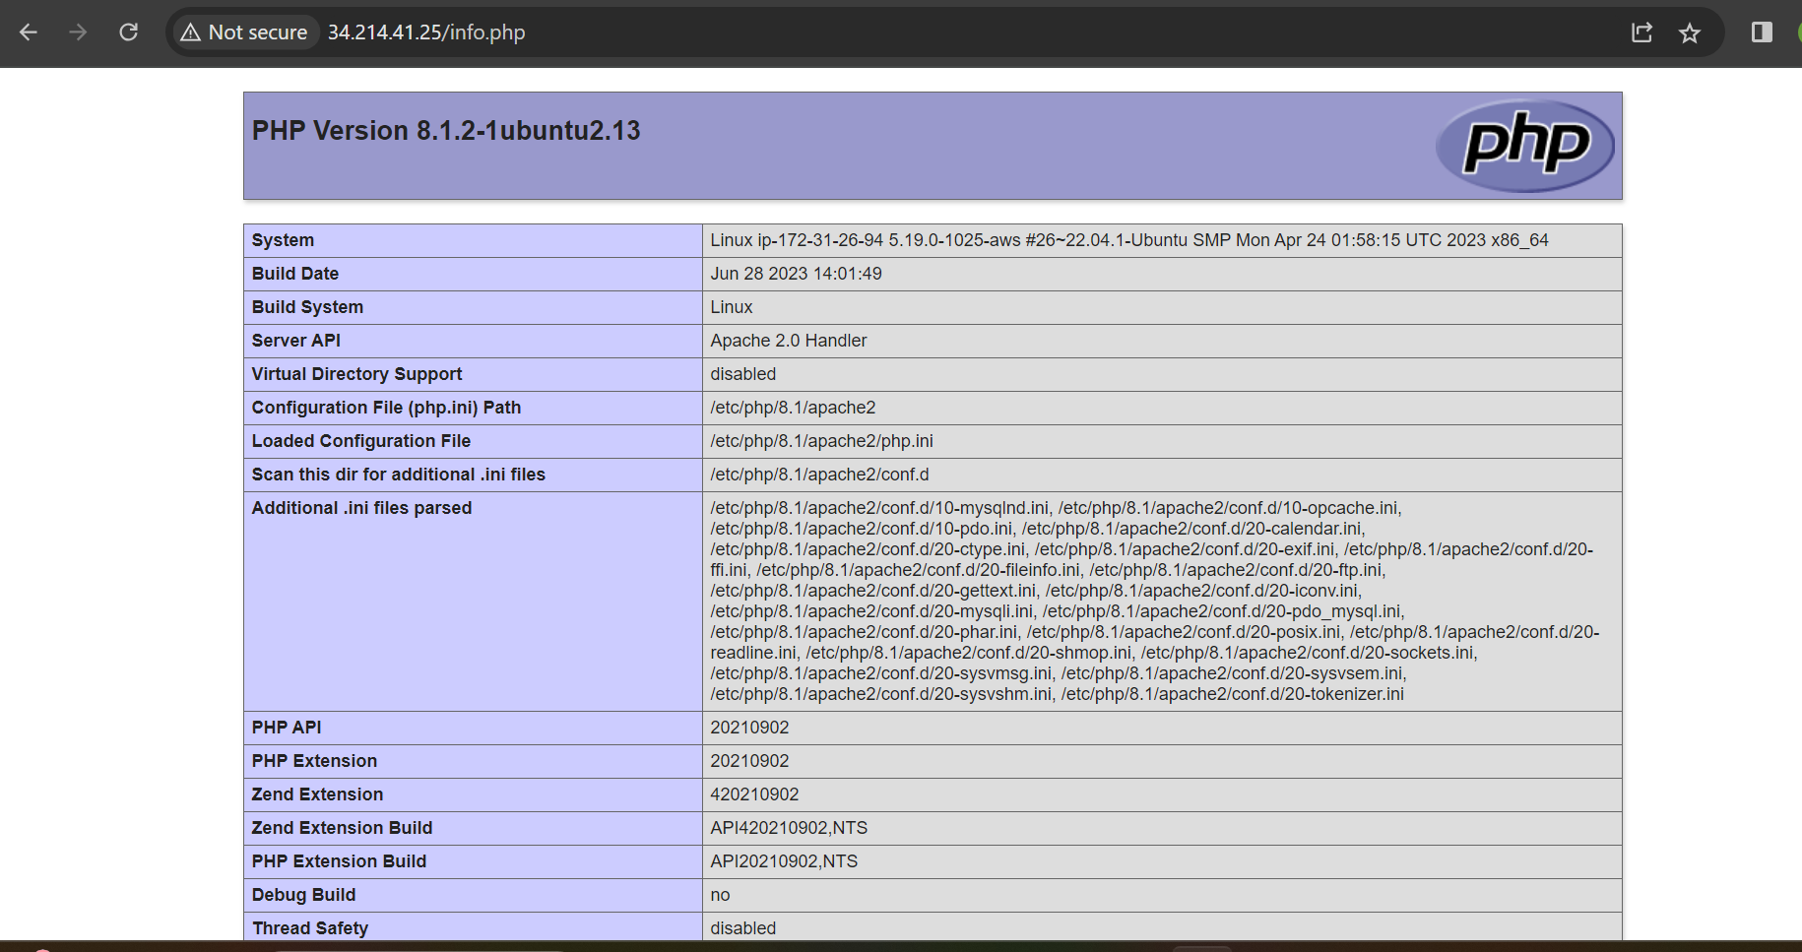The height and width of the screenshot is (952, 1802).
Task: Toggle the bookmark star for this page
Action: point(1690,32)
